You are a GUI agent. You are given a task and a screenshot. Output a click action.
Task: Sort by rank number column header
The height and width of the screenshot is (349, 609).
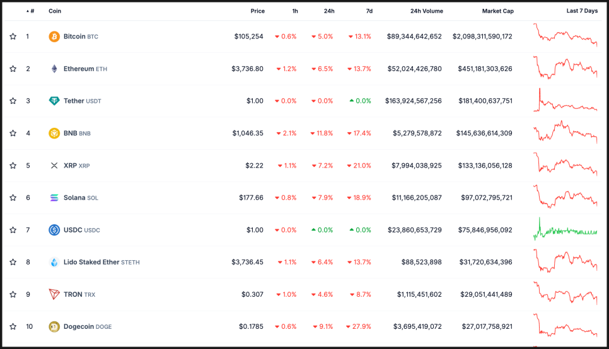coord(31,11)
